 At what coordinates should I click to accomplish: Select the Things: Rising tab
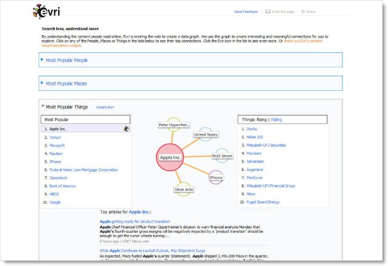coord(254,119)
